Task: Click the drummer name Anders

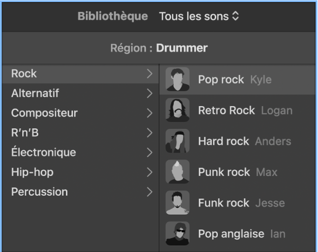Action: pyautogui.click(x=273, y=141)
